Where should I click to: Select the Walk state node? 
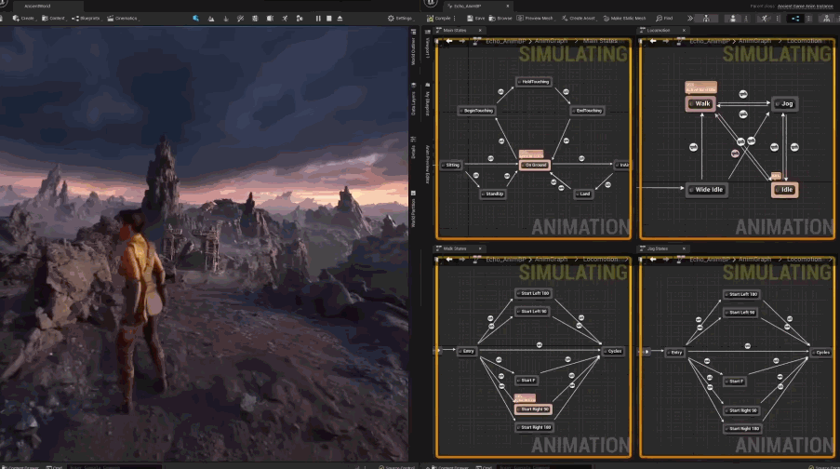[700, 104]
